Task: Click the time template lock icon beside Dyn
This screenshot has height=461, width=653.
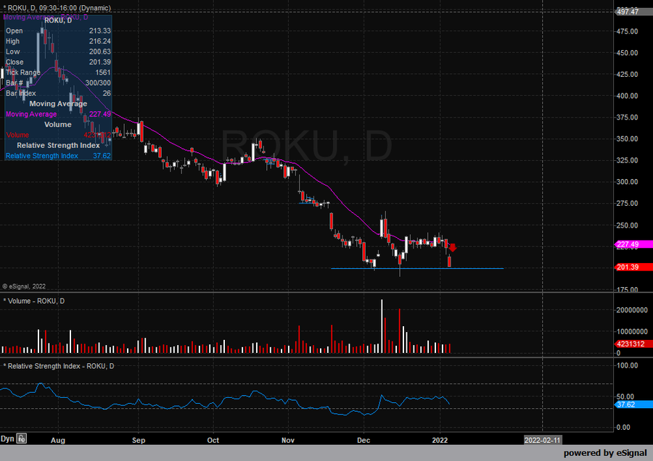Action: point(22,439)
